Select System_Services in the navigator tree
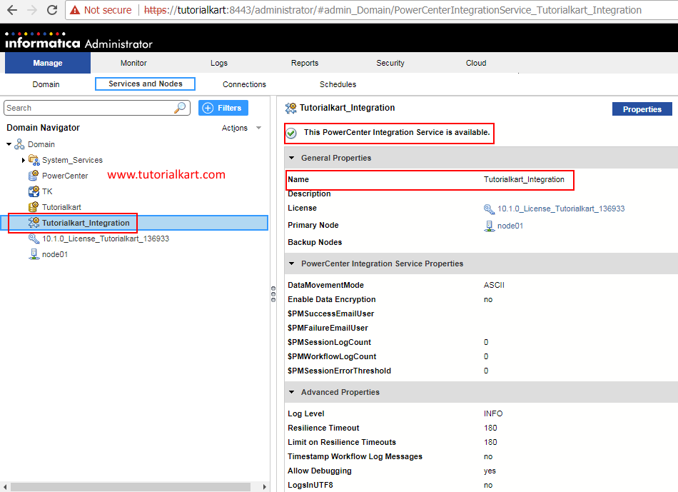The width and height of the screenshot is (678, 492). [72, 160]
